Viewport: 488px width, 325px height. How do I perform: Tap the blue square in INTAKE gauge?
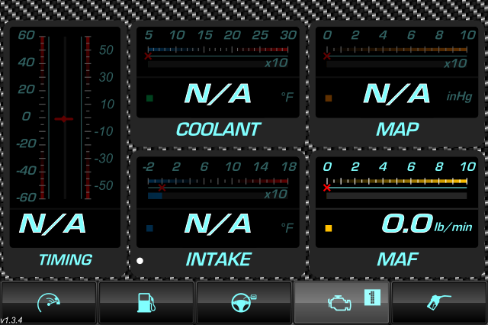[x=149, y=228]
